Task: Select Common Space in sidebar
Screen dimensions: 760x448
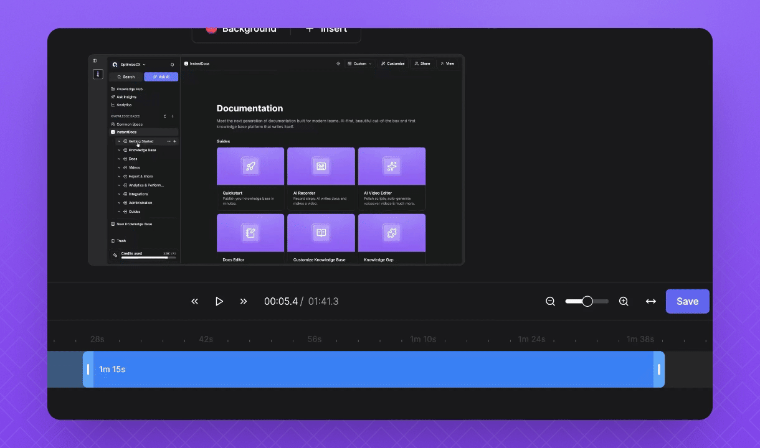Action: pyautogui.click(x=126, y=124)
